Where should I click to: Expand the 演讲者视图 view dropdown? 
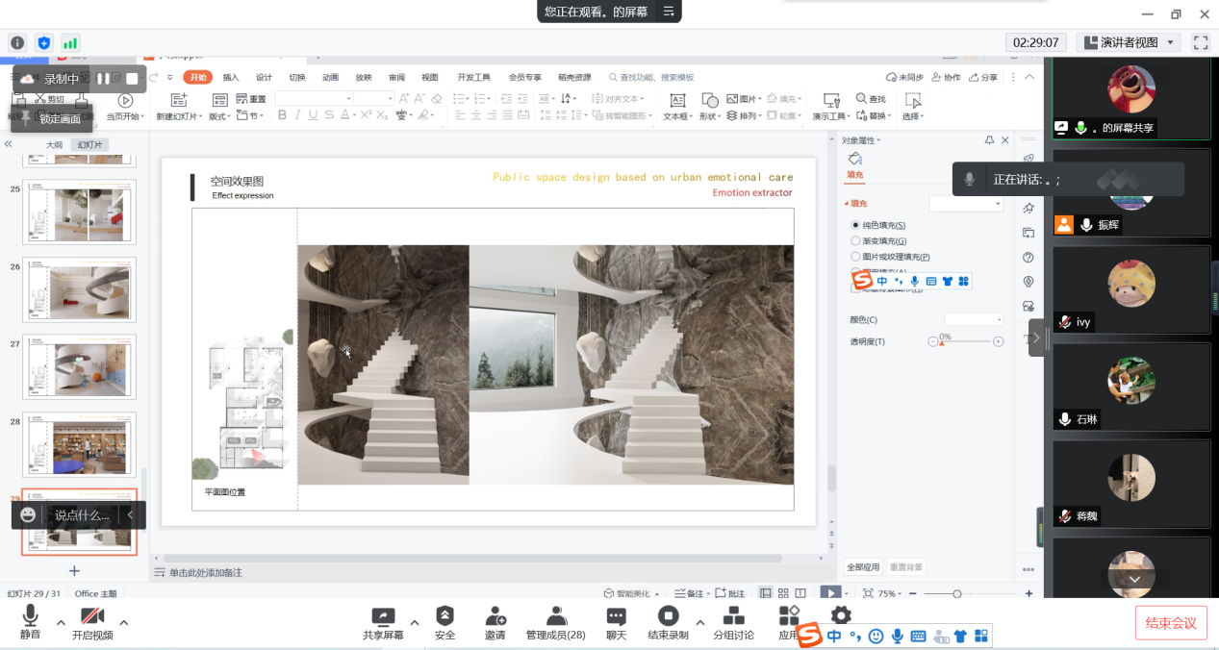[x=1170, y=42]
